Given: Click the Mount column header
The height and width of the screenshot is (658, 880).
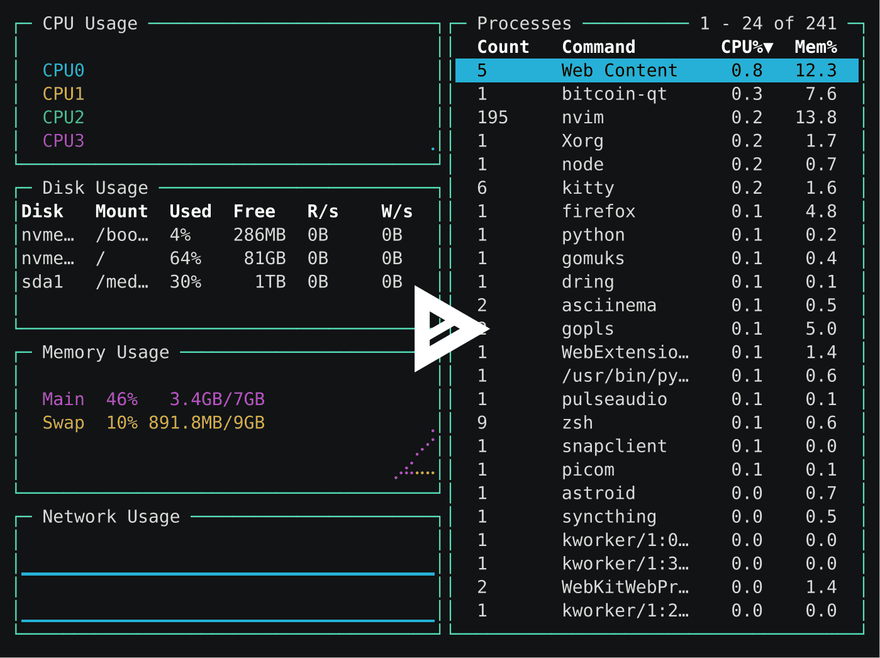Looking at the screenshot, I should pos(121,211).
